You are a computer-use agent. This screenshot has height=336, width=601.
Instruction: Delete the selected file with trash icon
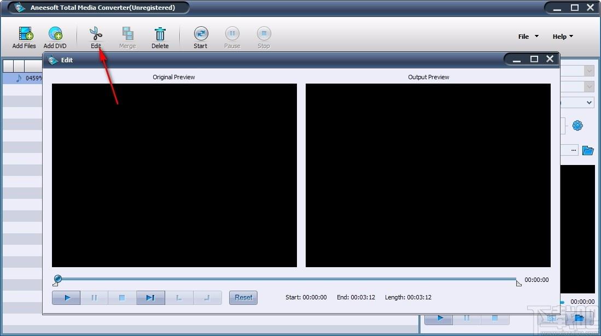tap(160, 34)
